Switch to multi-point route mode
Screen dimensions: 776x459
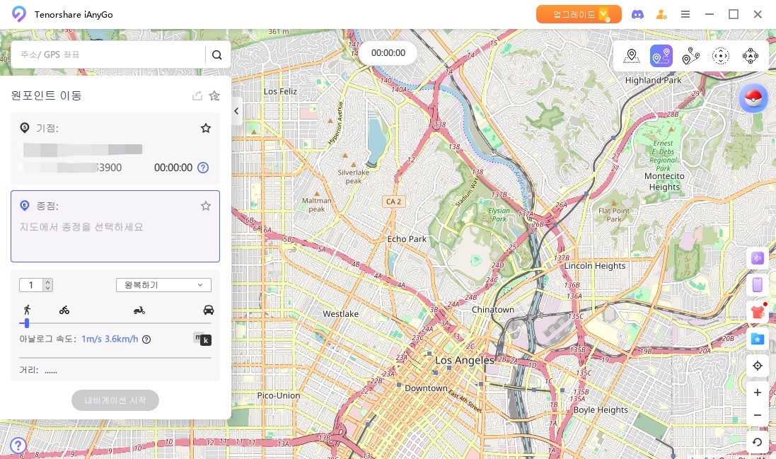690,57
